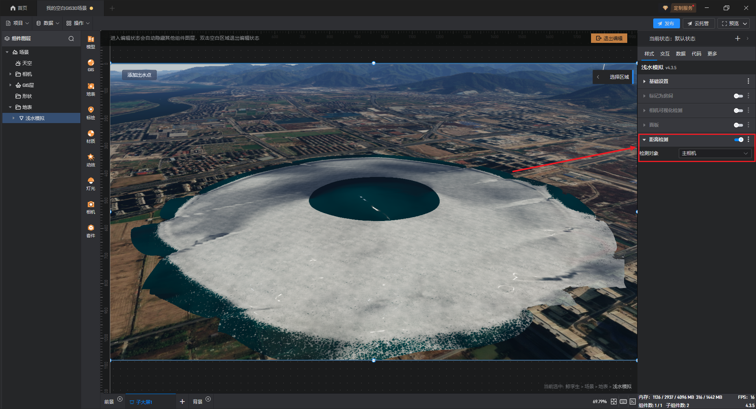Expand the 浅水模拟 tree item
The width and height of the screenshot is (756, 409).
tap(14, 118)
